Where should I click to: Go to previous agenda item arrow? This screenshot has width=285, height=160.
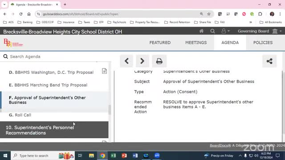[x=126, y=61]
